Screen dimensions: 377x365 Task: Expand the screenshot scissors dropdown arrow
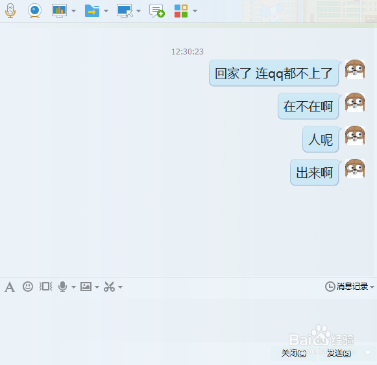120,287
